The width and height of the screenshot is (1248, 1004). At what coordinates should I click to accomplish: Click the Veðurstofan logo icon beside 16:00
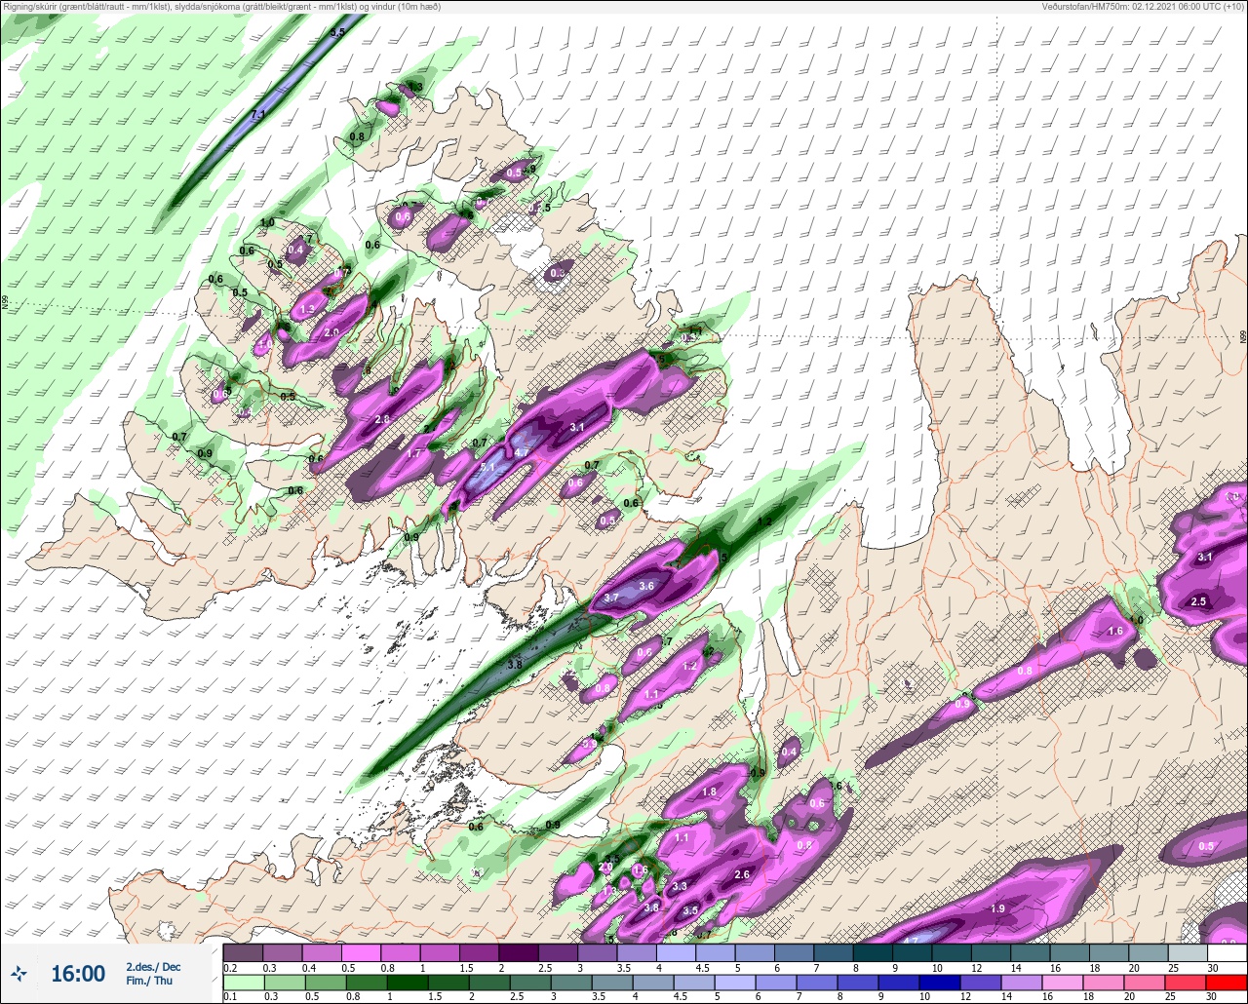coord(19,973)
